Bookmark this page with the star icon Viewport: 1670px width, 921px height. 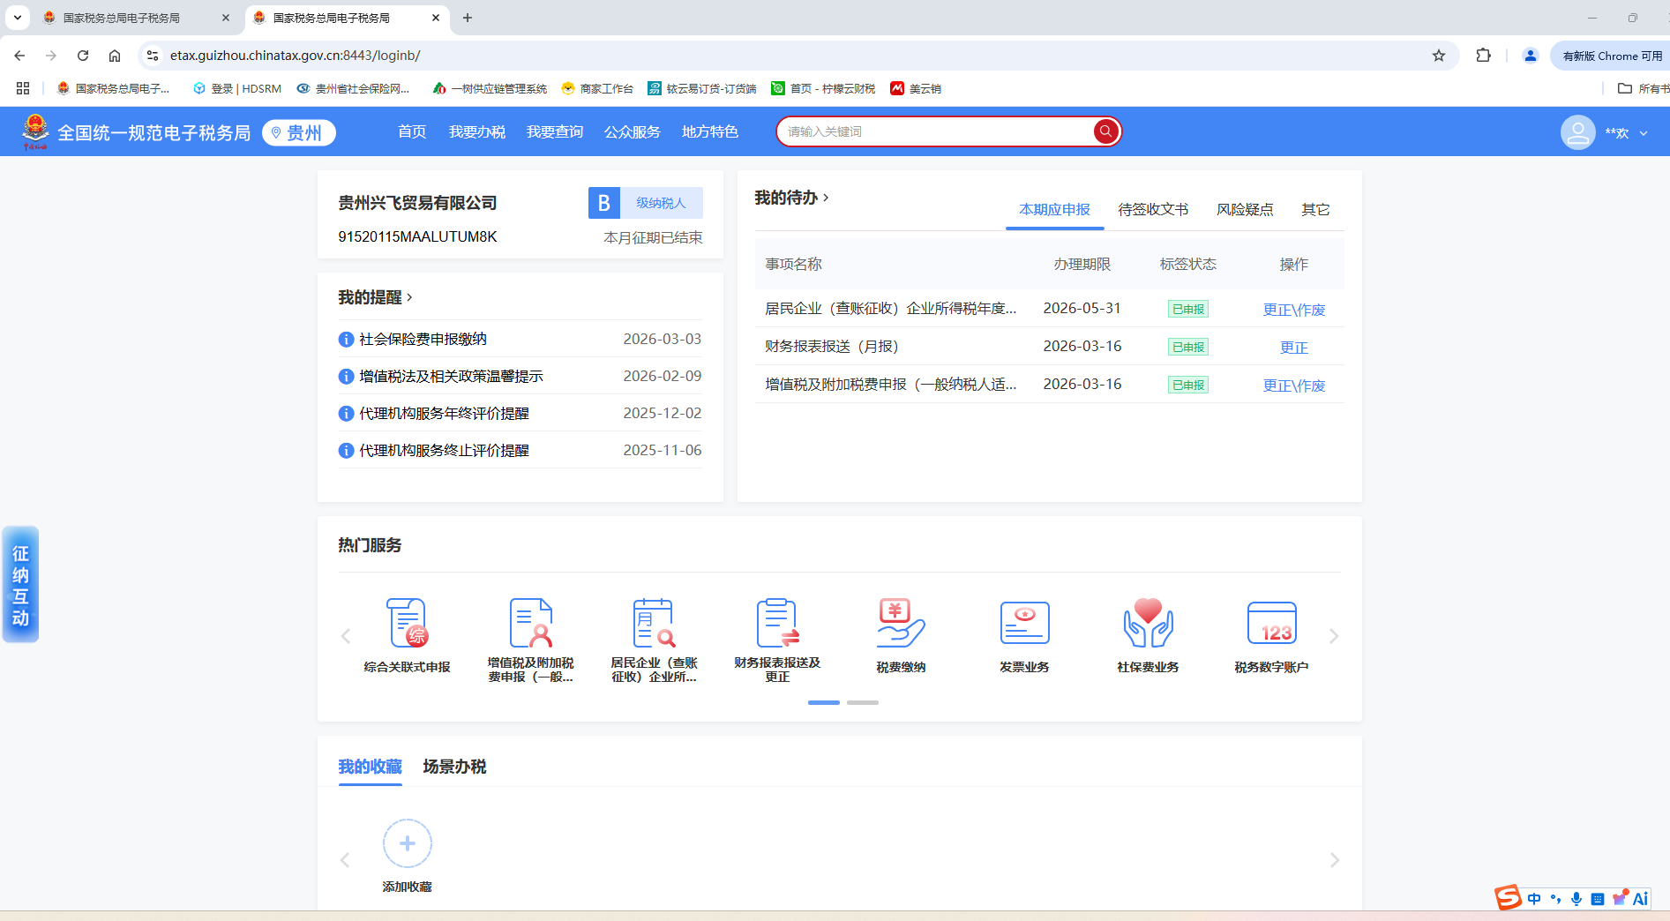1439,56
